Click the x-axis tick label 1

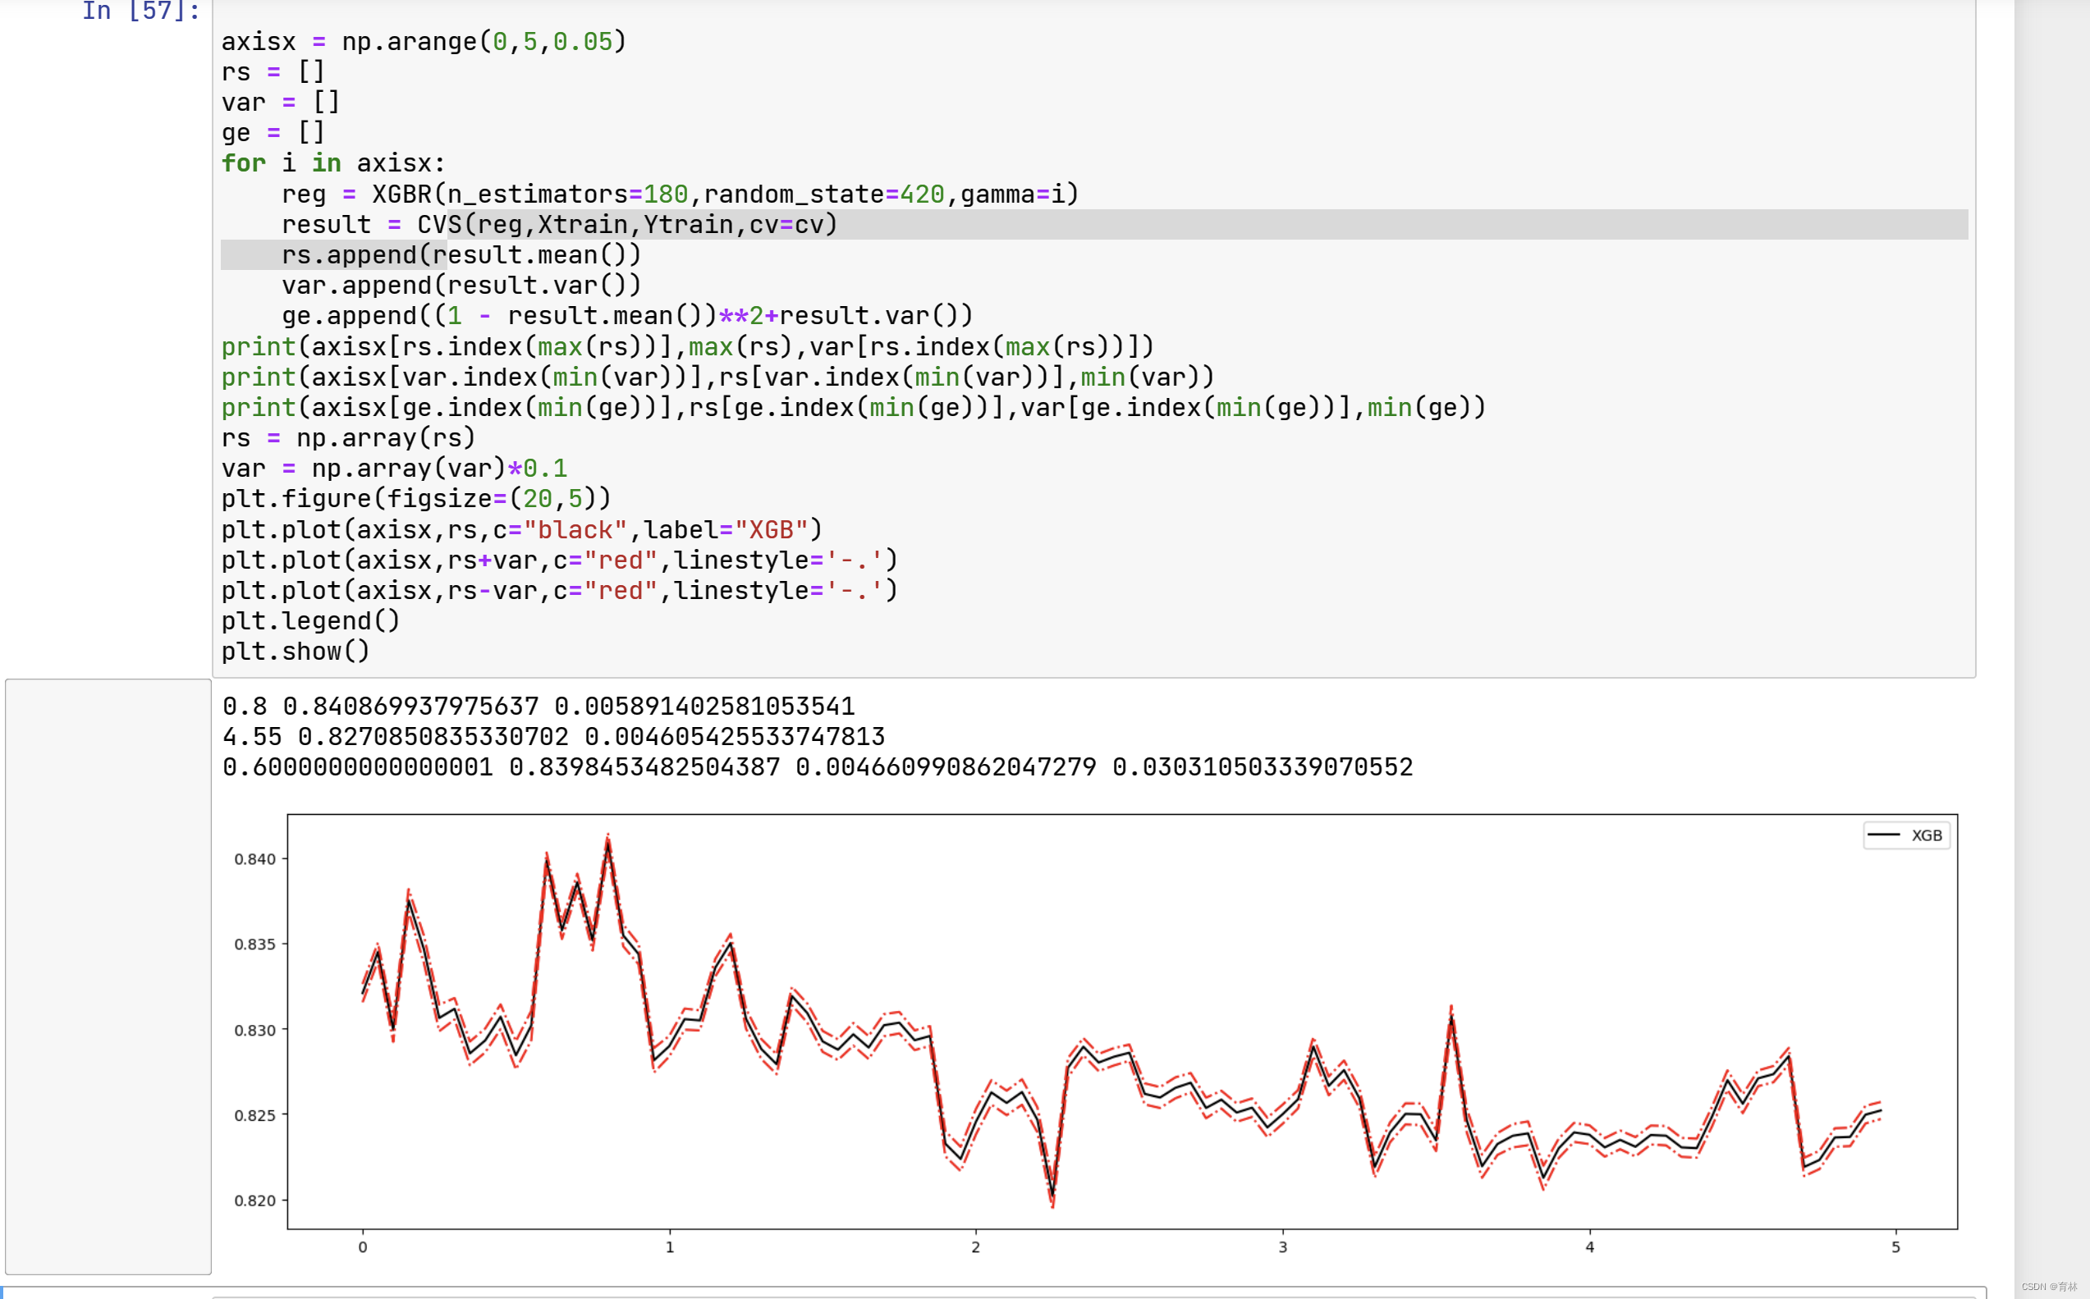(670, 1247)
